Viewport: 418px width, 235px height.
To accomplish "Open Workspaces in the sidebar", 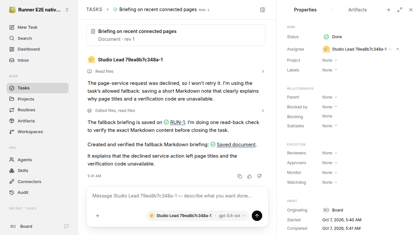I will coord(38,132).
